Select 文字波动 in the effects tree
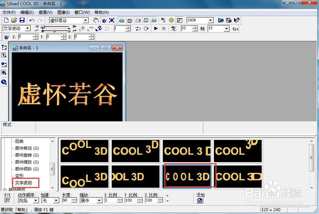Screen dimensions: 319x214 click(x=23, y=183)
